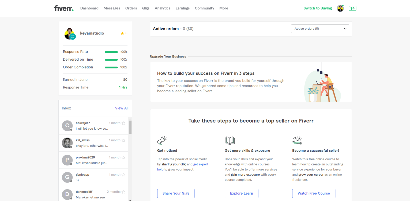Click proxima2020 avatar circle
410x201 pixels.
(x=67, y=160)
